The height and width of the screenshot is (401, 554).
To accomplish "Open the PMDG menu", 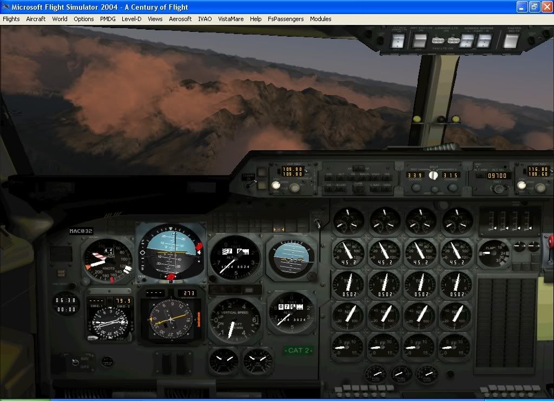I will 108,19.
